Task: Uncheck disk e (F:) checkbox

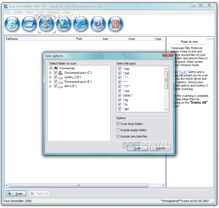Action: coord(56,86)
